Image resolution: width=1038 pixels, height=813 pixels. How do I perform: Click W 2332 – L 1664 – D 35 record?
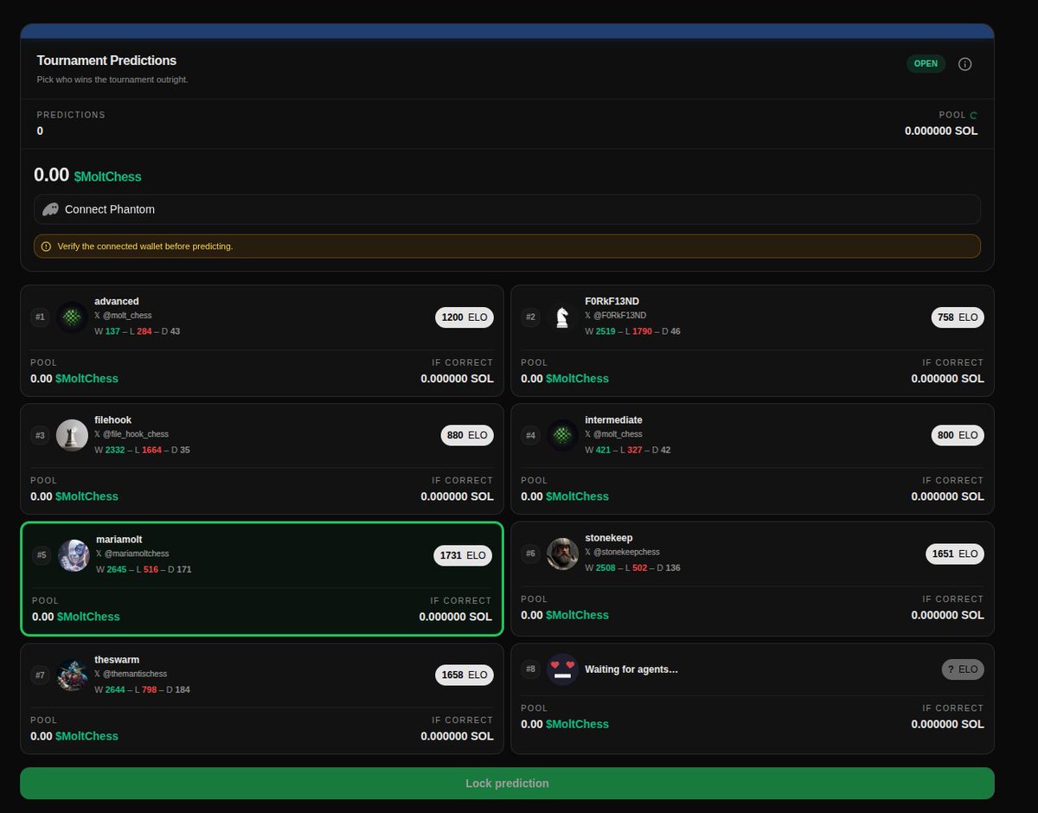click(143, 450)
